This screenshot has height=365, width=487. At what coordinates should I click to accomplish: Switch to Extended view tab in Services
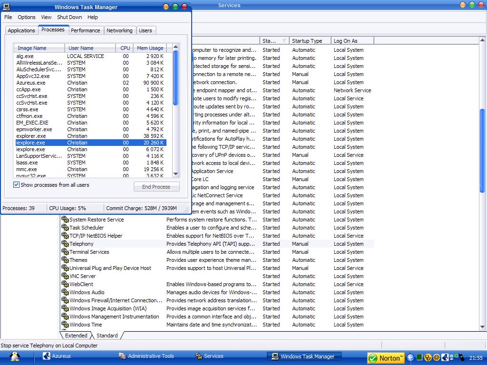coord(76,336)
